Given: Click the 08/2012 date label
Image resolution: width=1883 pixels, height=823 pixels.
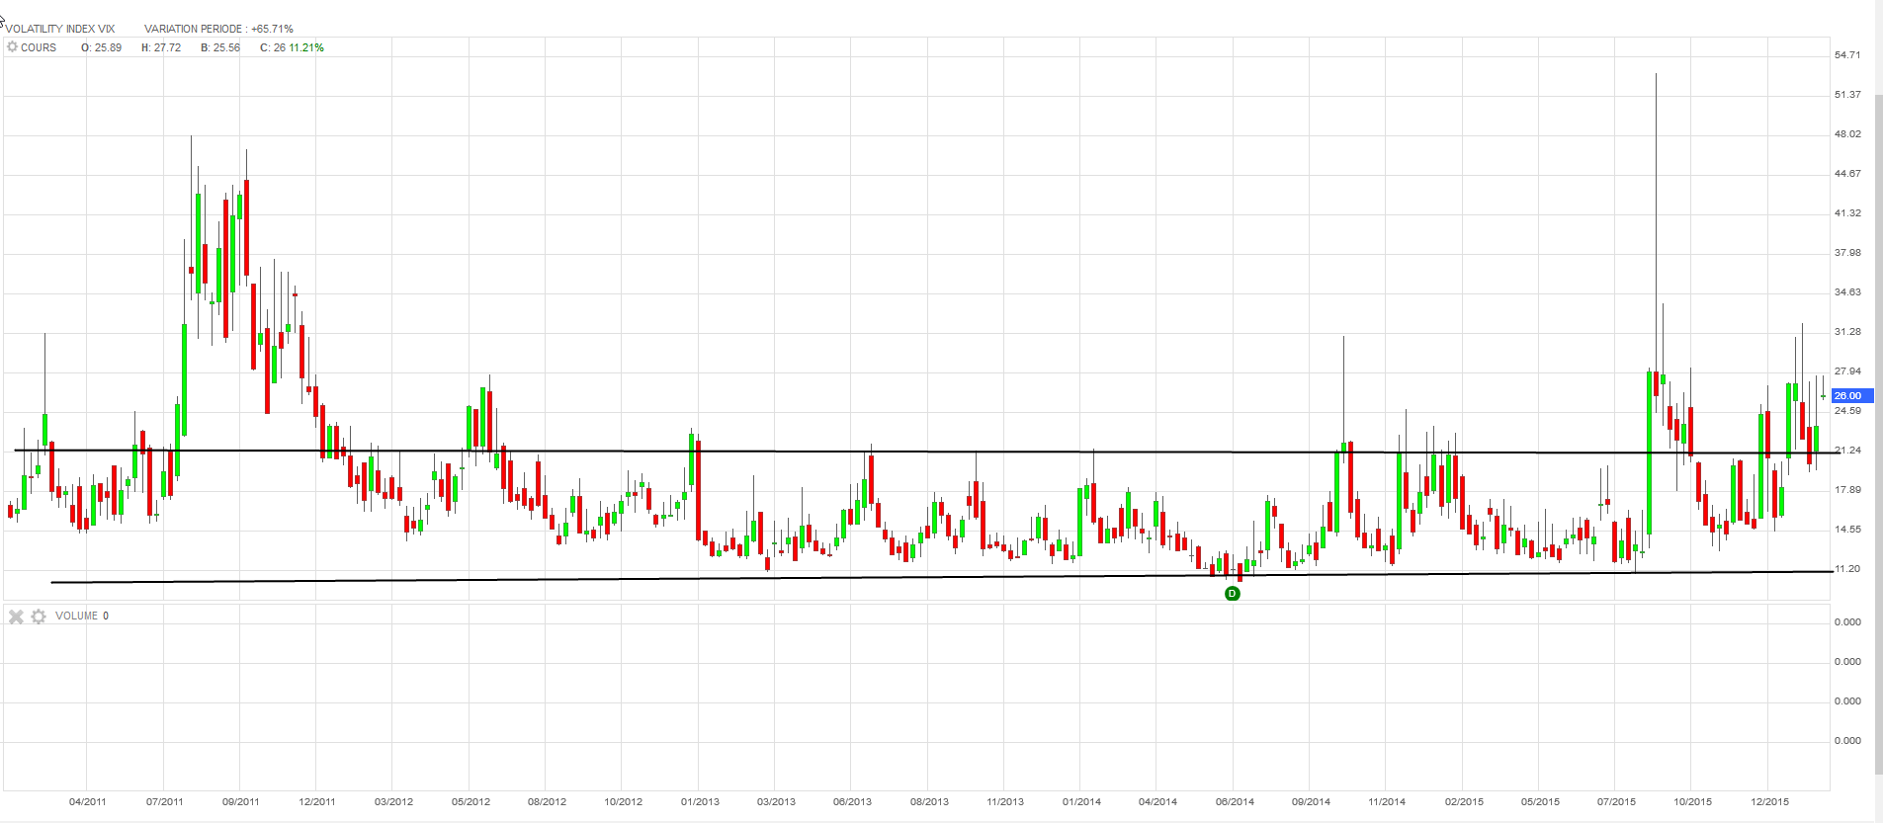Looking at the screenshot, I should click(547, 801).
